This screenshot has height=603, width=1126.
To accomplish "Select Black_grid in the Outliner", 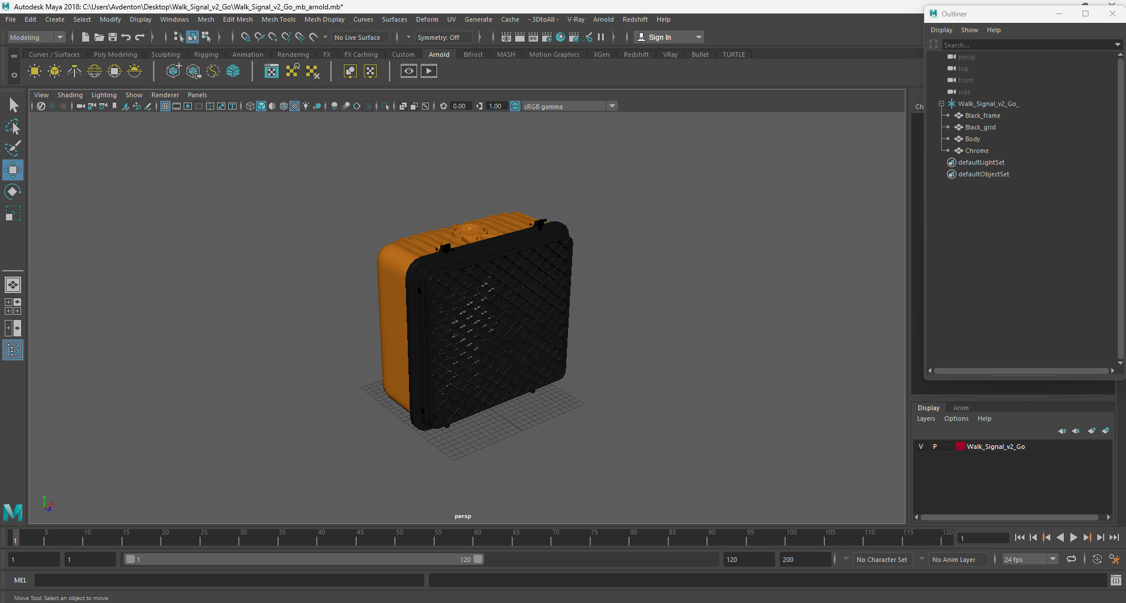I will [x=980, y=127].
